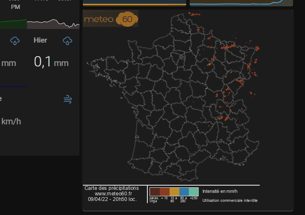Image resolution: width=305 pixels, height=215 pixels.
Task: Click the wind icon above km/h
Action: click(x=67, y=99)
